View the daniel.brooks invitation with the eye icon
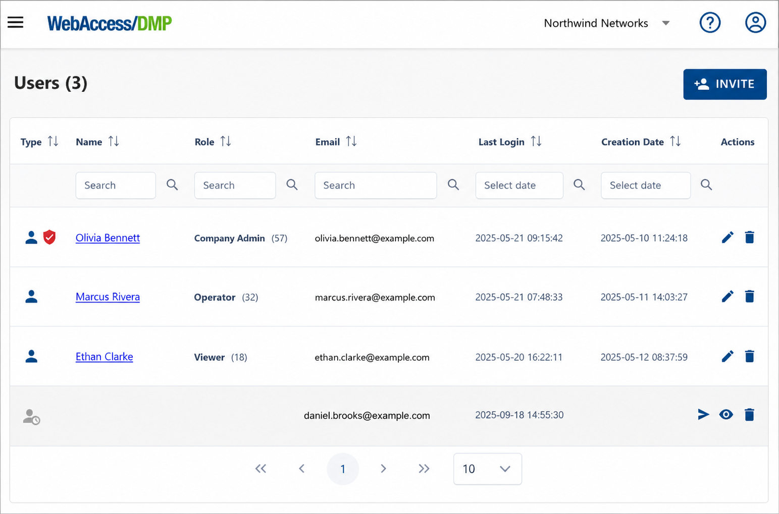779x514 pixels. 726,415
